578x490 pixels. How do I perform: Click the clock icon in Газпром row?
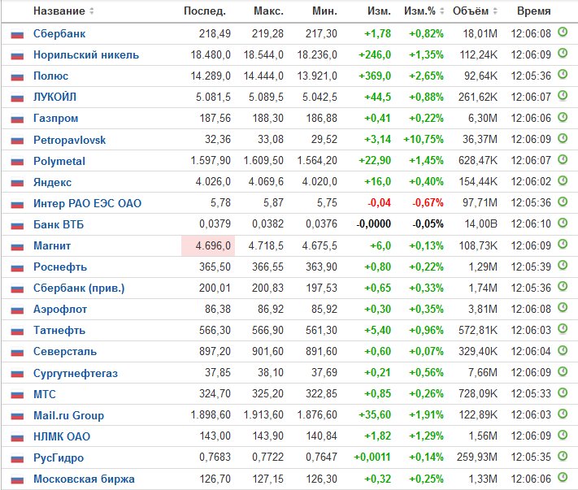(x=563, y=117)
